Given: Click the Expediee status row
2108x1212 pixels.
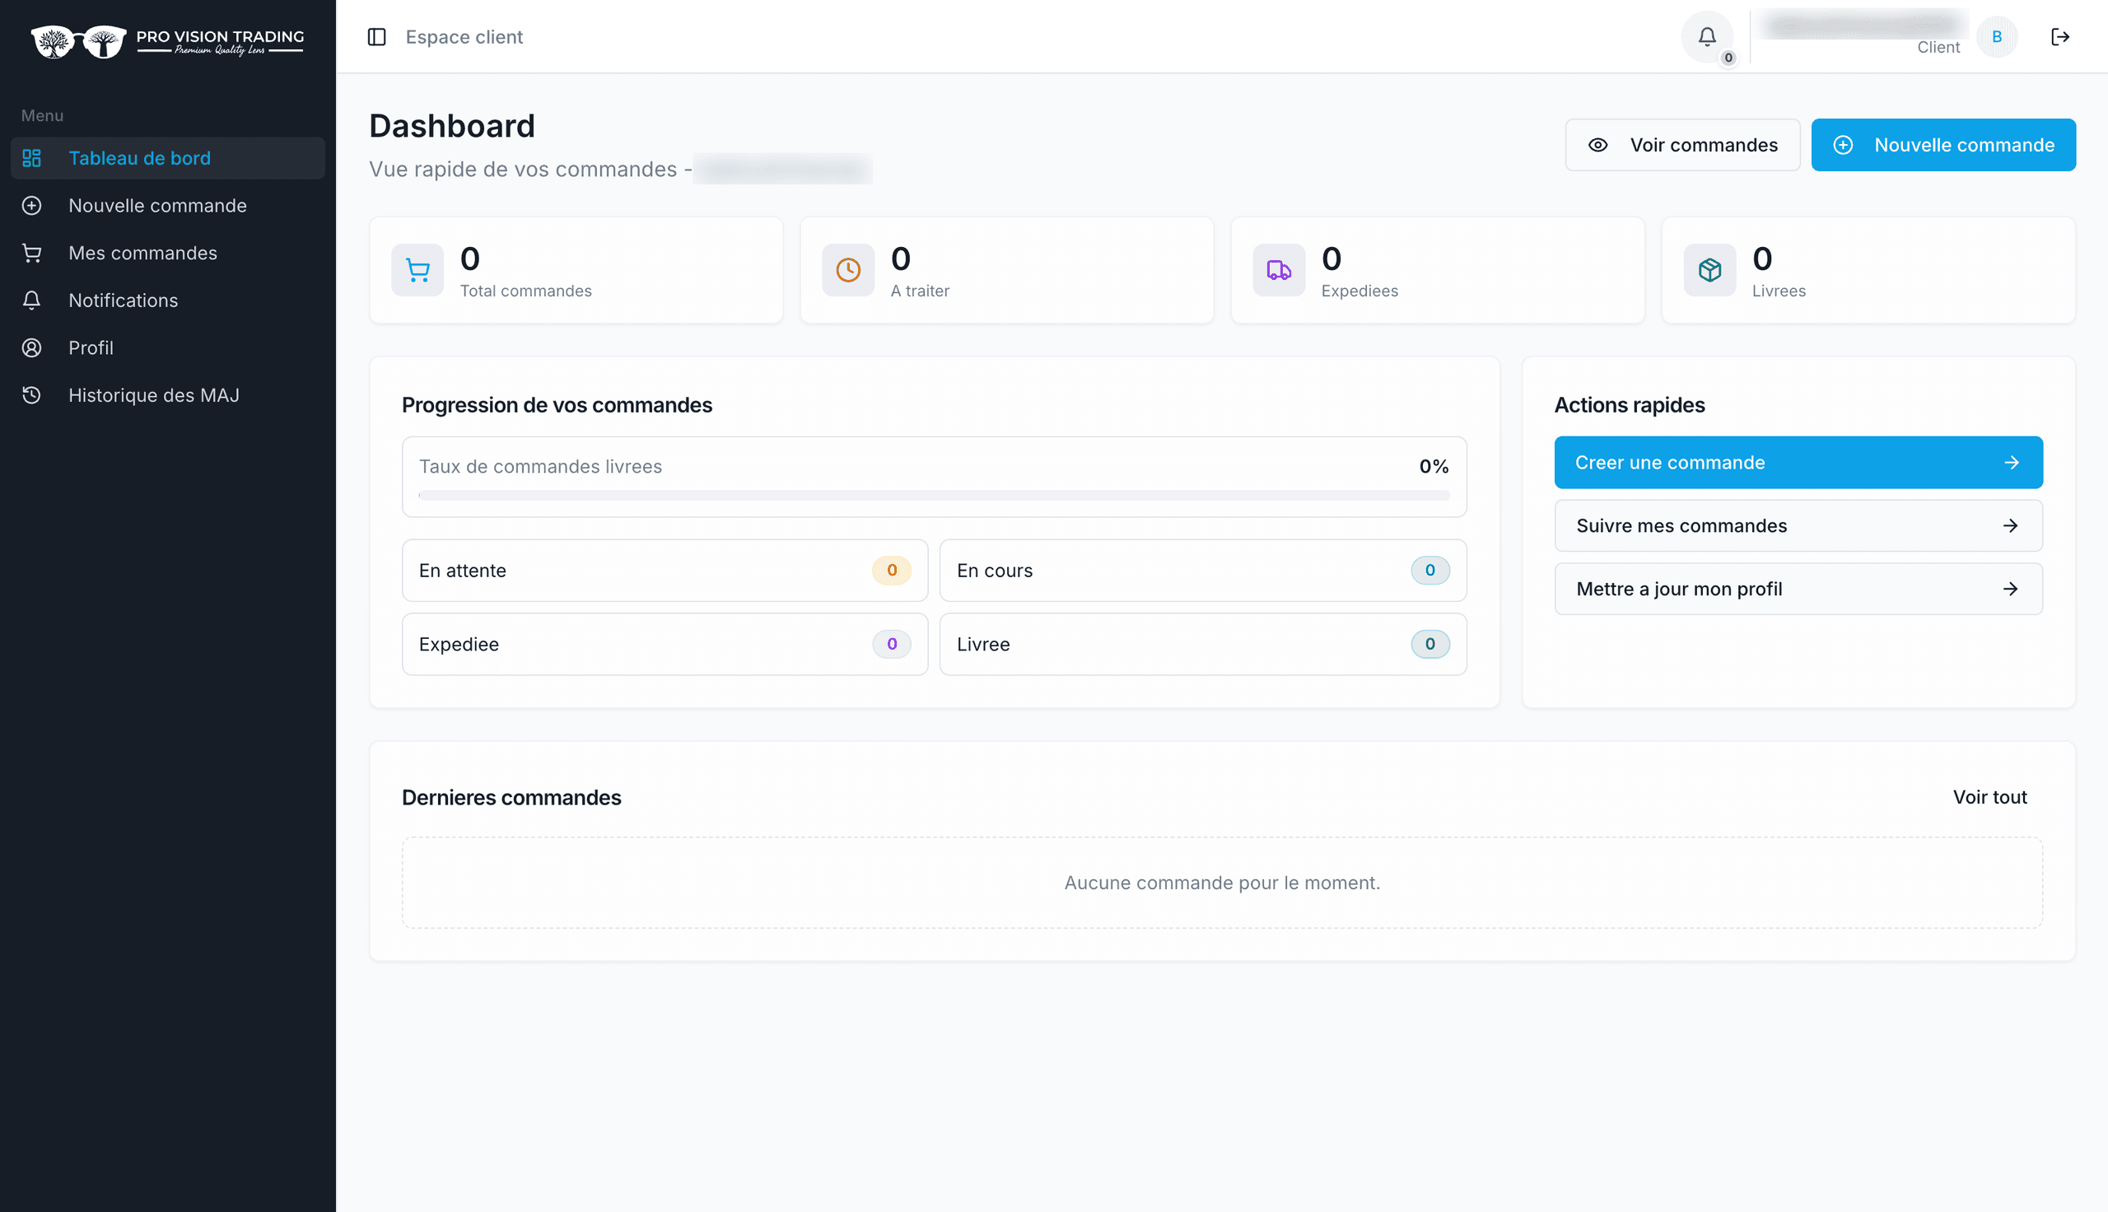Looking at the screenshot, I should [665, 645].
